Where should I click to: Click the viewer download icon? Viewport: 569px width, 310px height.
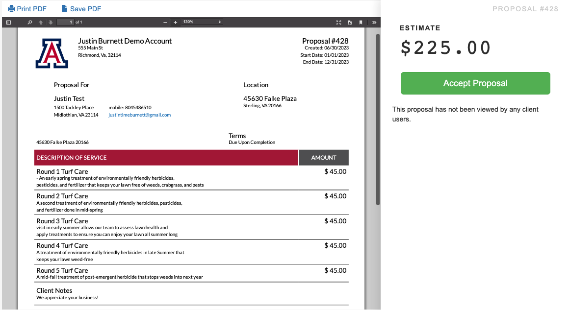(x=350, y=22)
